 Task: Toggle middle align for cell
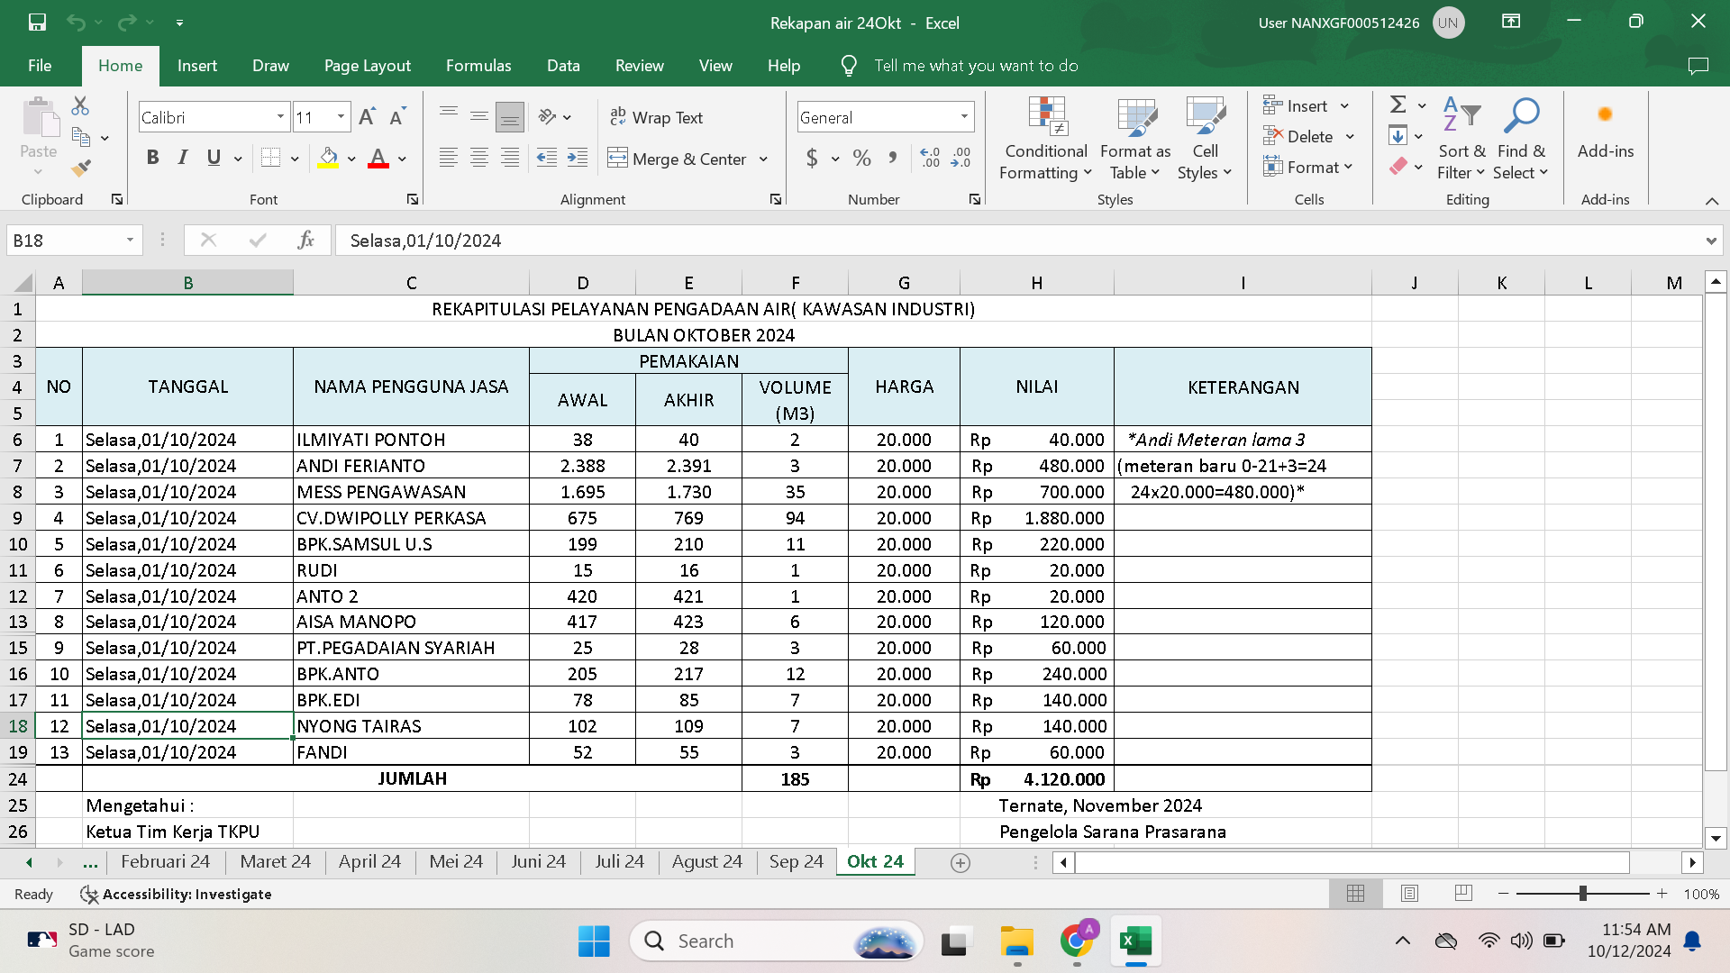click(x=479, y=117)
